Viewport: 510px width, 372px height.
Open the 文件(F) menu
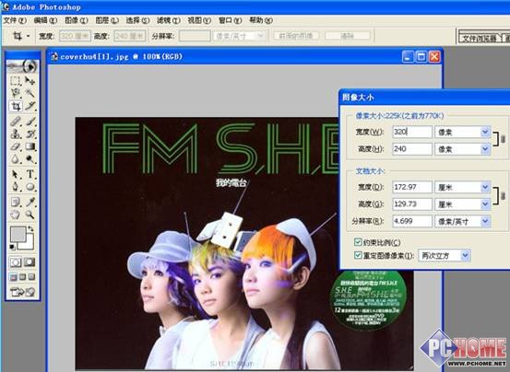point(15,20)
